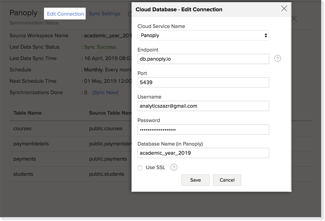This screenshot has width=325, height=221.
Task: Click help icon beside Use SSL
Action: (174, 167)
